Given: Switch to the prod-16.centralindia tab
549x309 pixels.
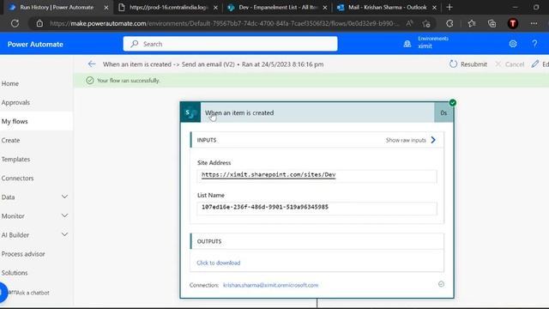Looking at the screenshot, I should 168,8.
